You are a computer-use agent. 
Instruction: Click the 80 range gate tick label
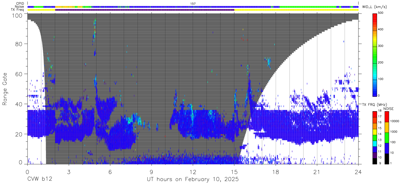pos(19,44)
